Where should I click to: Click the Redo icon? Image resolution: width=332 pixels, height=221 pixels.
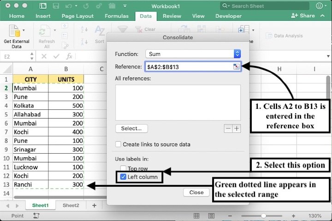pyautogui.click(x=86, y=6)
